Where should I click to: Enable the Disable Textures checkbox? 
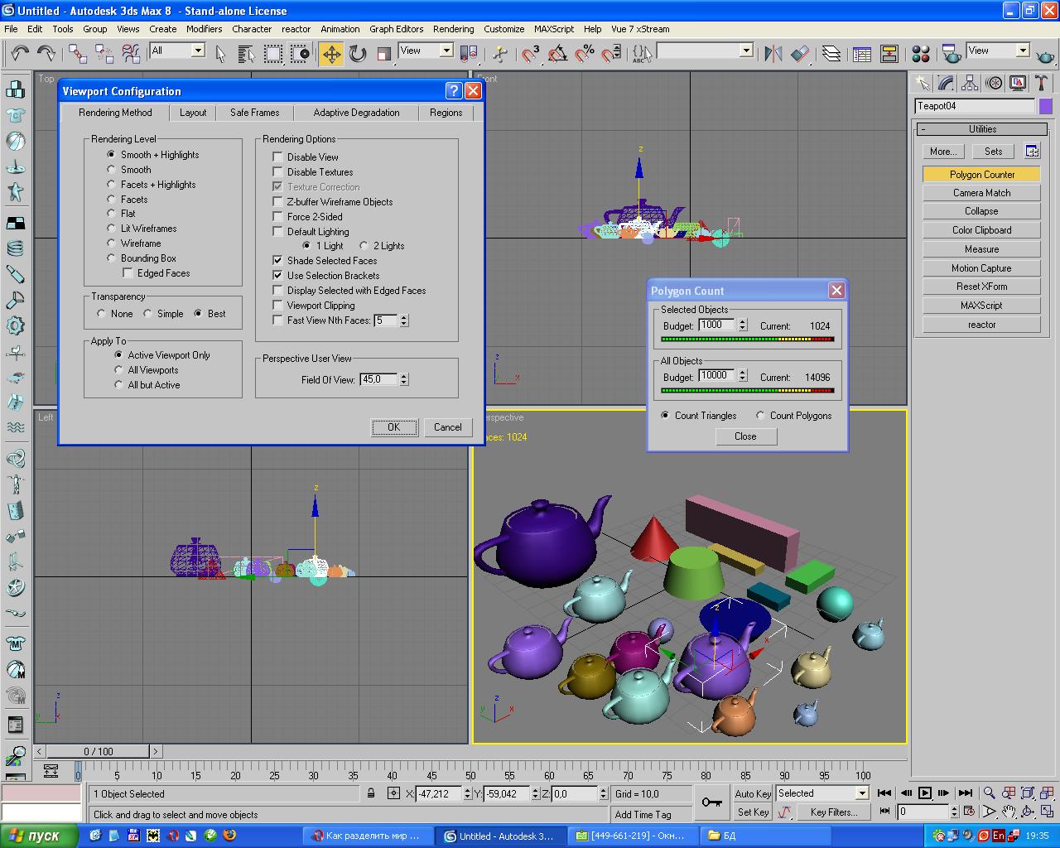coord(278,172)
